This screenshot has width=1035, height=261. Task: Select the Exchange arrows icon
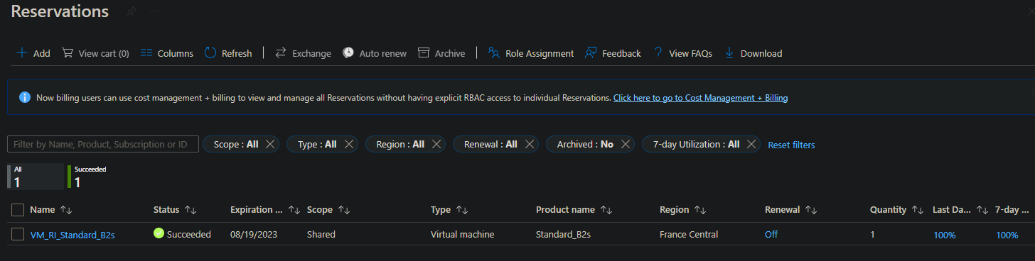point(281,53)
